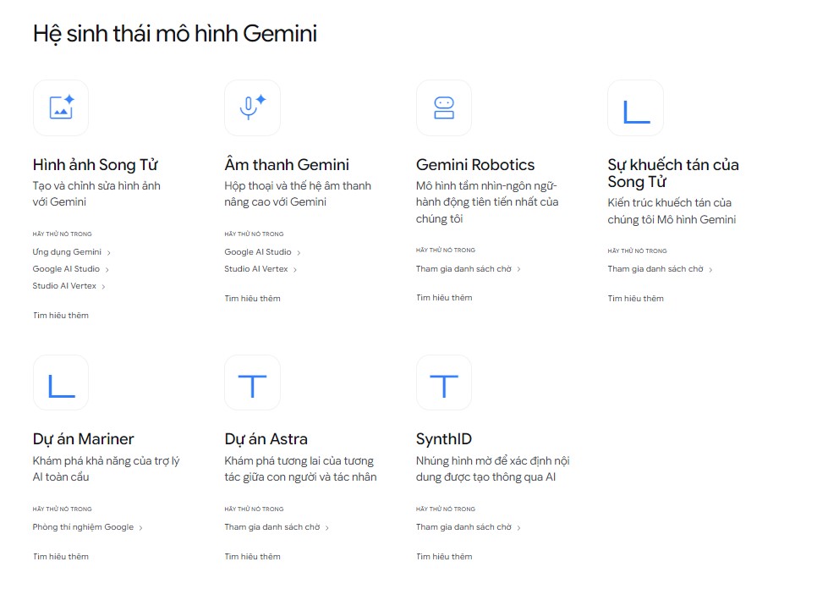
Task: Click the Gemini Robotics robot icon
Action: pos(443,107)
